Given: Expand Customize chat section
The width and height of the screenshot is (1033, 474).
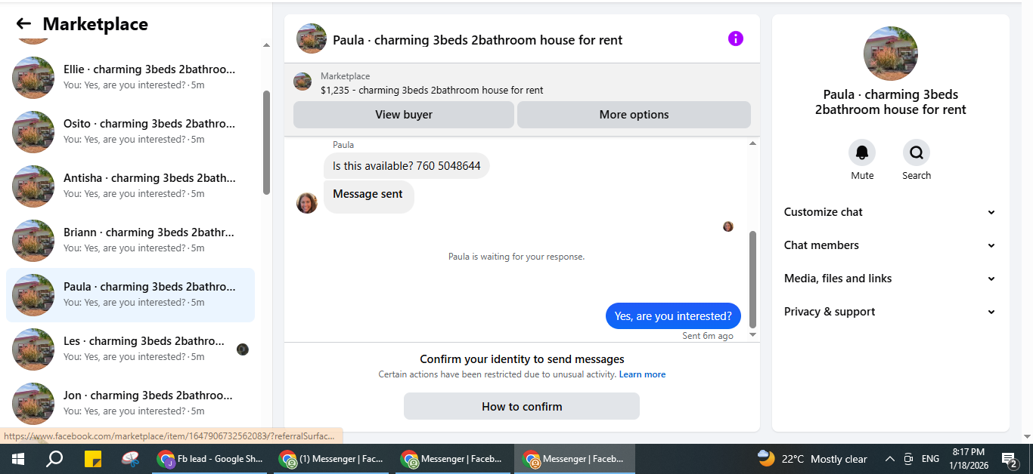Looking at the screenshot, I should click(x=890, y=212).
